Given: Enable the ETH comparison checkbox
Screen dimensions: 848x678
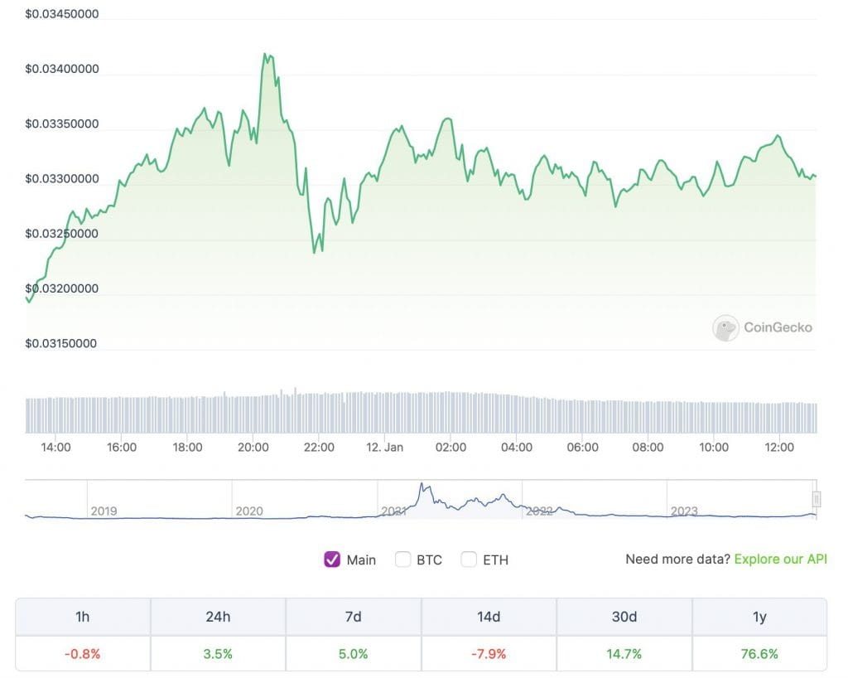Looking at the screenshot, I should coord(469,559).
